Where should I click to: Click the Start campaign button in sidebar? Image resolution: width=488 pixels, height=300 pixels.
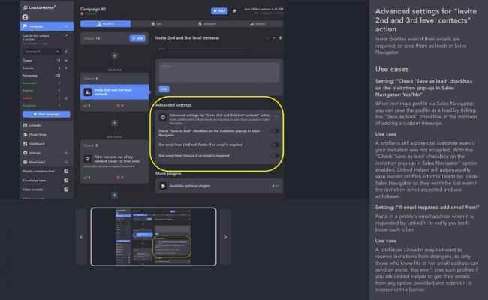point(47,115)
